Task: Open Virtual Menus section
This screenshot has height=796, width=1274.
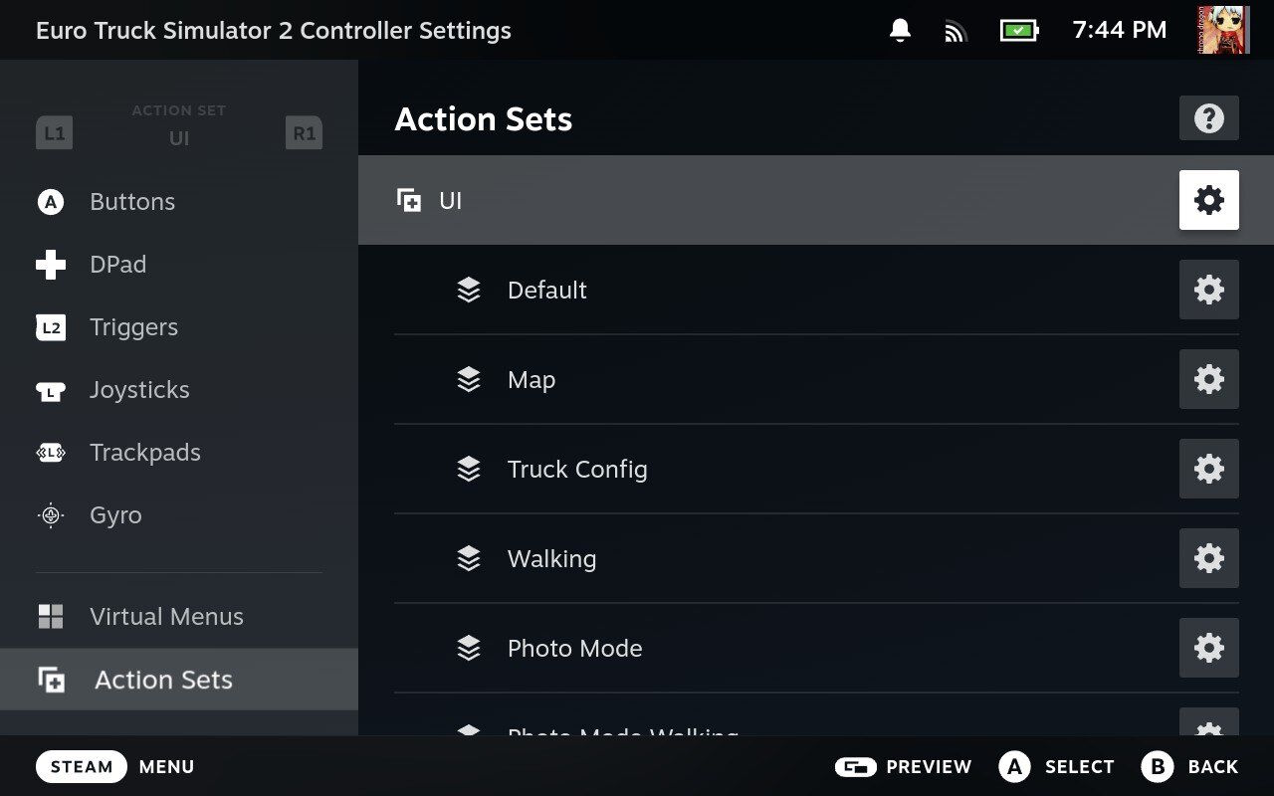Action: click(x=165, y=617)
